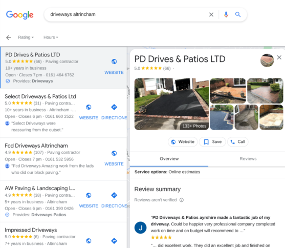Click WEBSITE link for PD Drives listing

tap(114, 72)
